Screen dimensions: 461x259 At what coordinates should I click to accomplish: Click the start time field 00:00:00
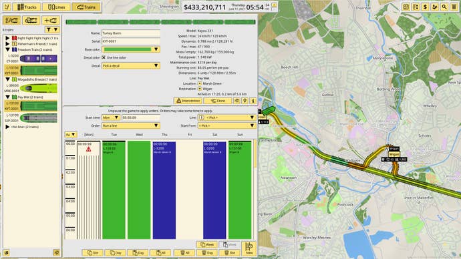click(141, 117)
